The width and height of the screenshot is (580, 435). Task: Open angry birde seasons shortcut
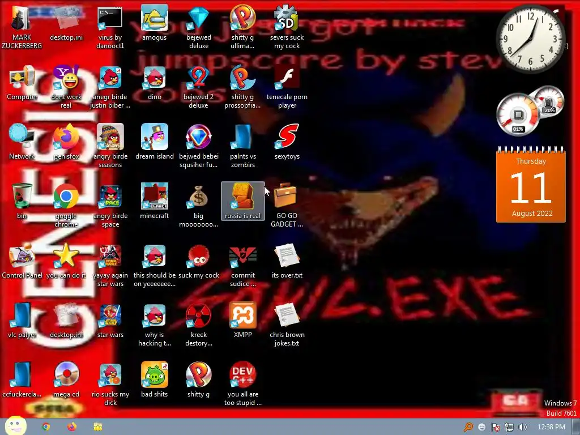pyautogui.click(x=110, y=146)
